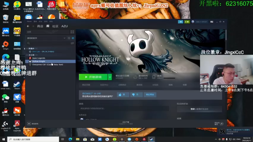
Task: Open the QQ音乐 desktop icon
Action: 17,5
